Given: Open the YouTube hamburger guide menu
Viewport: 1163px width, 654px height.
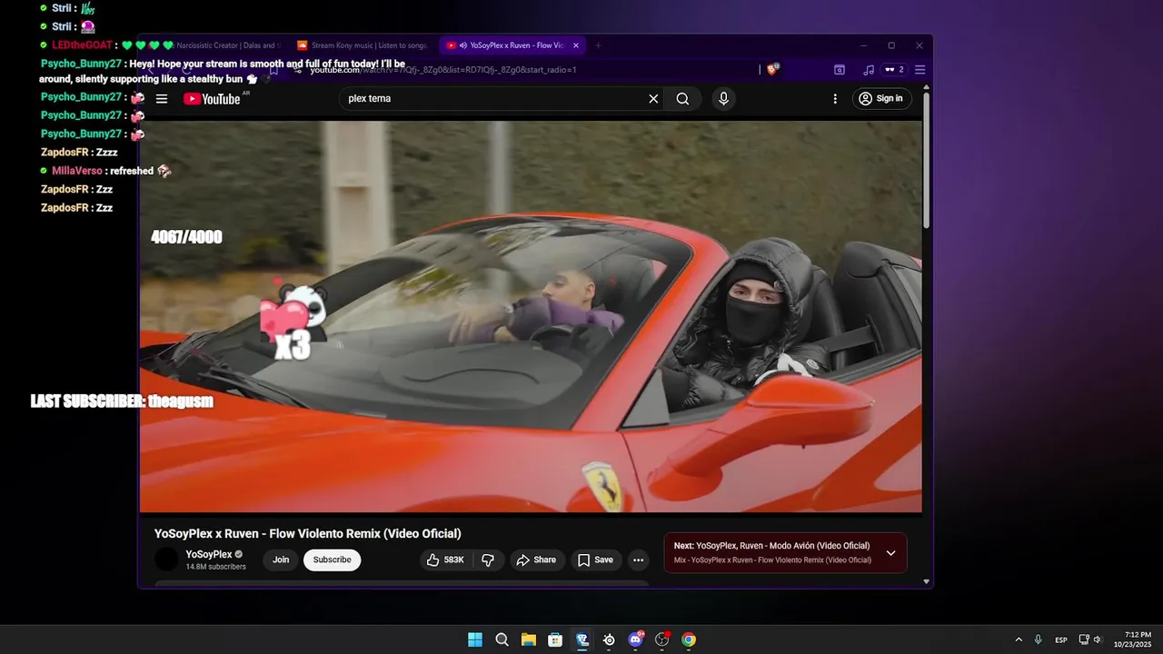Looking at the screenshot, I should [x=162, y=99].
